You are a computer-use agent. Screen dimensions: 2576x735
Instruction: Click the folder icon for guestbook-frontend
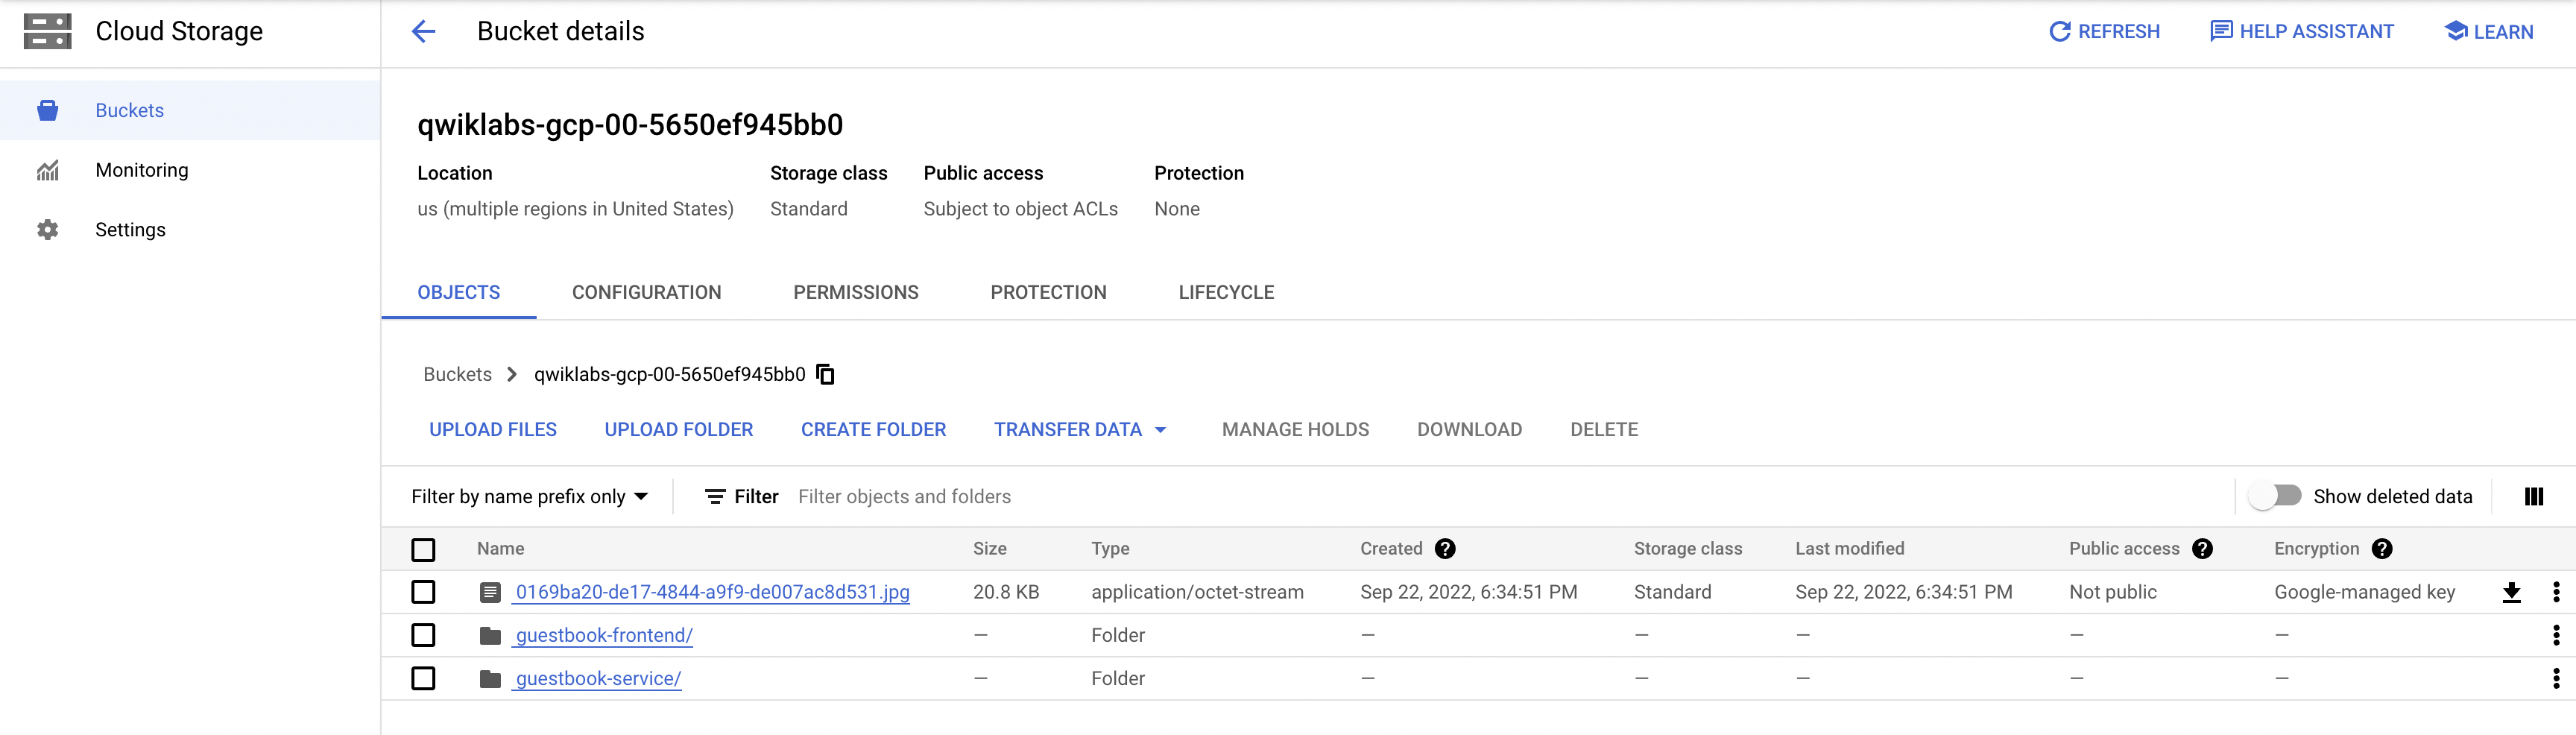click(x=490, y=636)
